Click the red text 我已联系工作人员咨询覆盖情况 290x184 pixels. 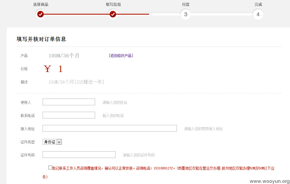click(x=77, y=168)
